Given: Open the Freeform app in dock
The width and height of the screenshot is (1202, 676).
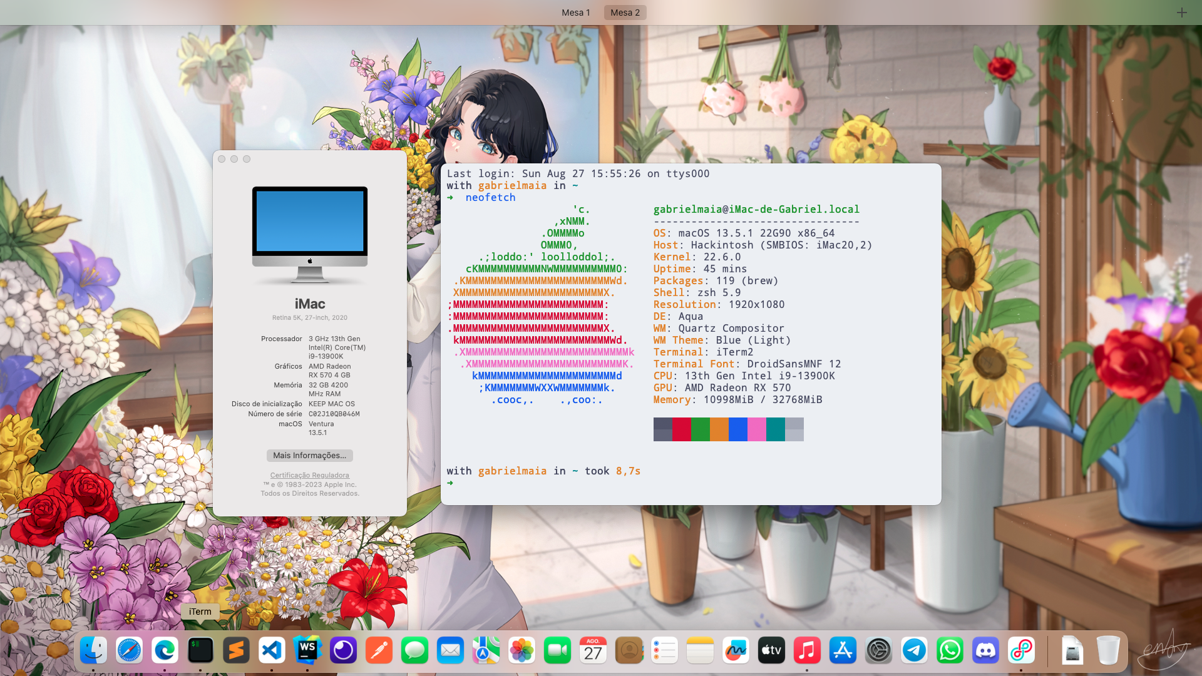Looking at the screenshot, I should coord(736,651).
